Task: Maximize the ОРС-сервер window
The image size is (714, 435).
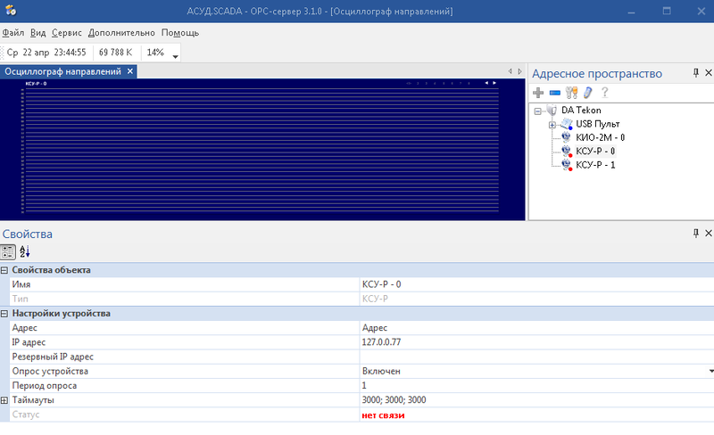Action: click(x=667, y=12)
